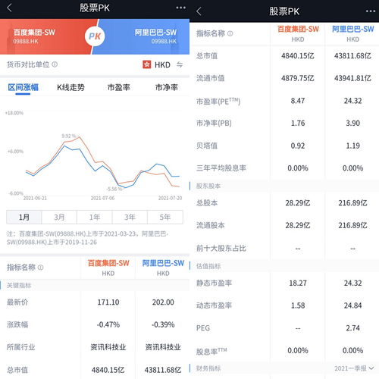The image size is (379, 379).
Task: Tap the 总股本 value 28.29亿
Action: [298, 203]
